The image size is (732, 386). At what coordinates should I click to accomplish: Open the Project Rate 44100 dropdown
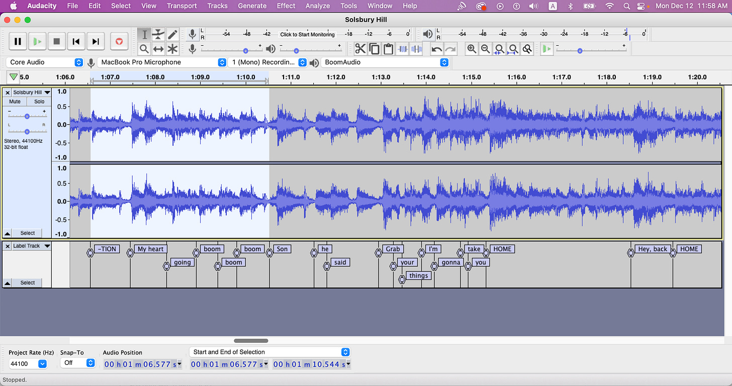[28, 363]
